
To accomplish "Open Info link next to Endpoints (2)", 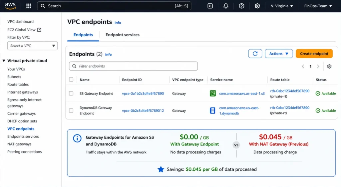I will (108, 55).
